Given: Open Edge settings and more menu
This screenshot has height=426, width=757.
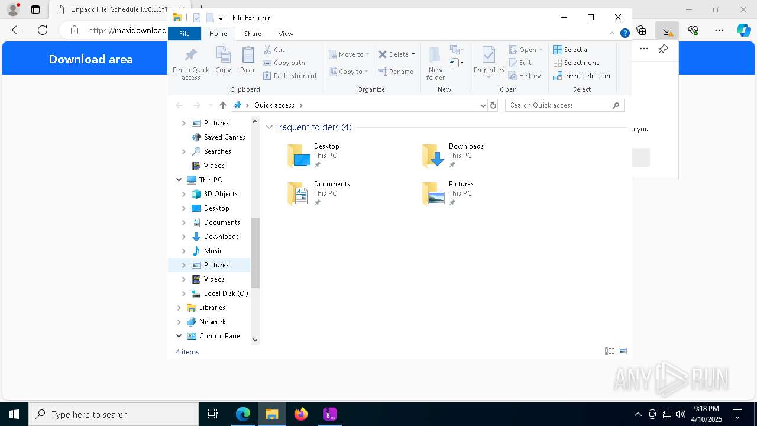Looking at the screenshot, I should tap(719, 30).
